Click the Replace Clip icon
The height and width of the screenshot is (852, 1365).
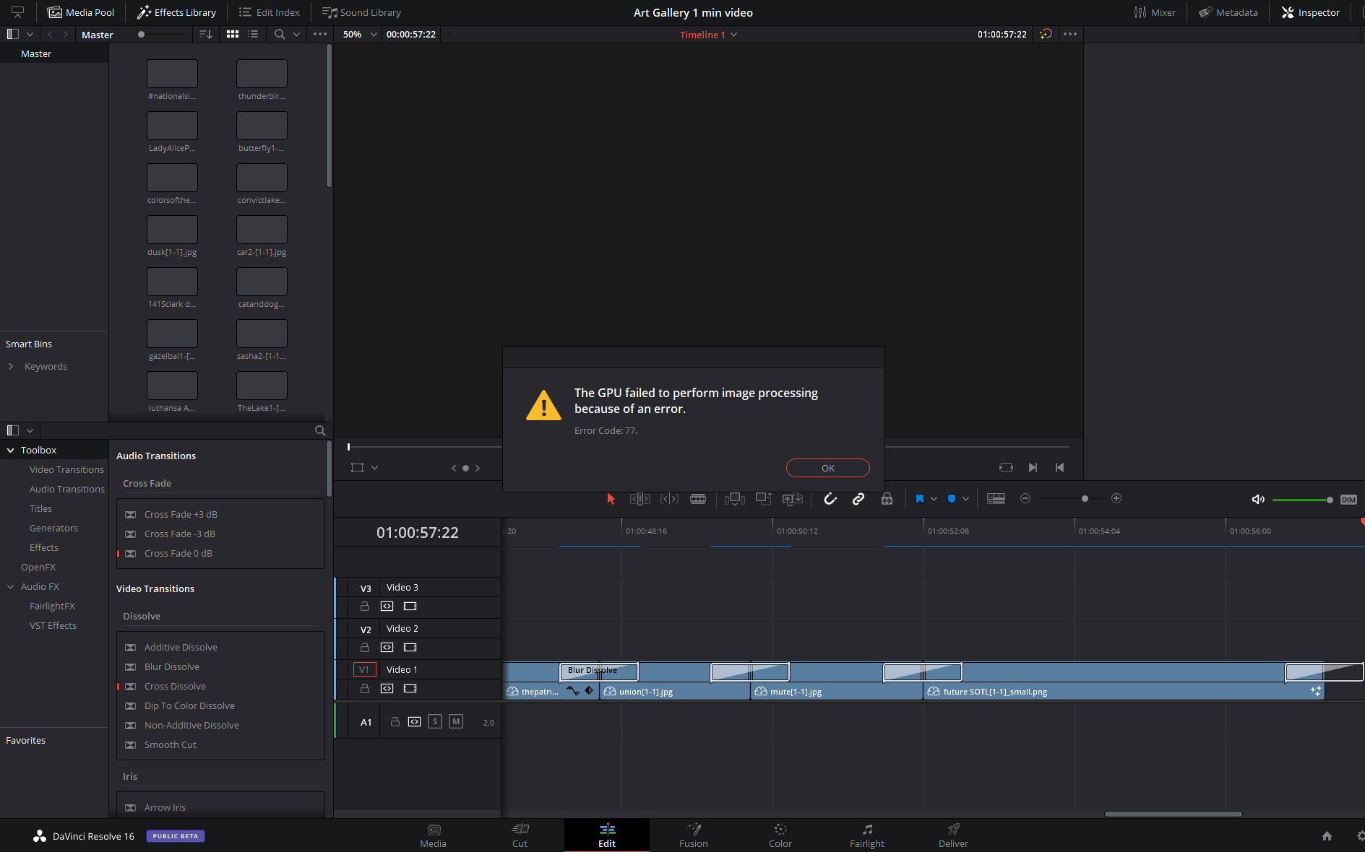click(793, 499)
